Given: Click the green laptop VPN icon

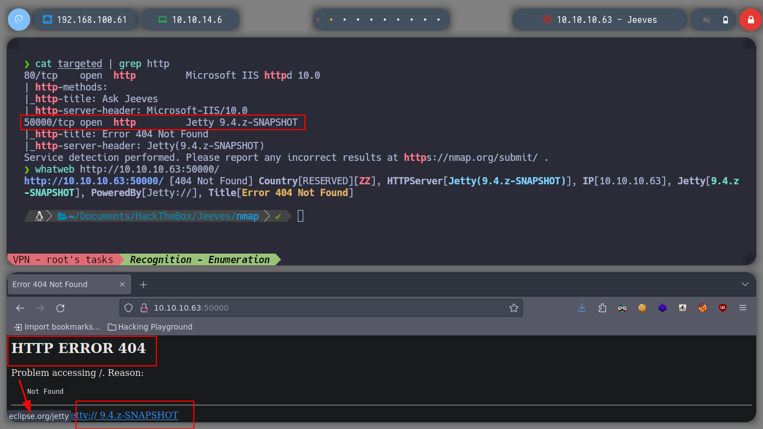Looking at the screenshot, I should (x=163, y=20).
